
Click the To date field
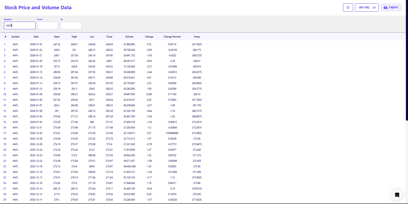(x=71, y=25)
